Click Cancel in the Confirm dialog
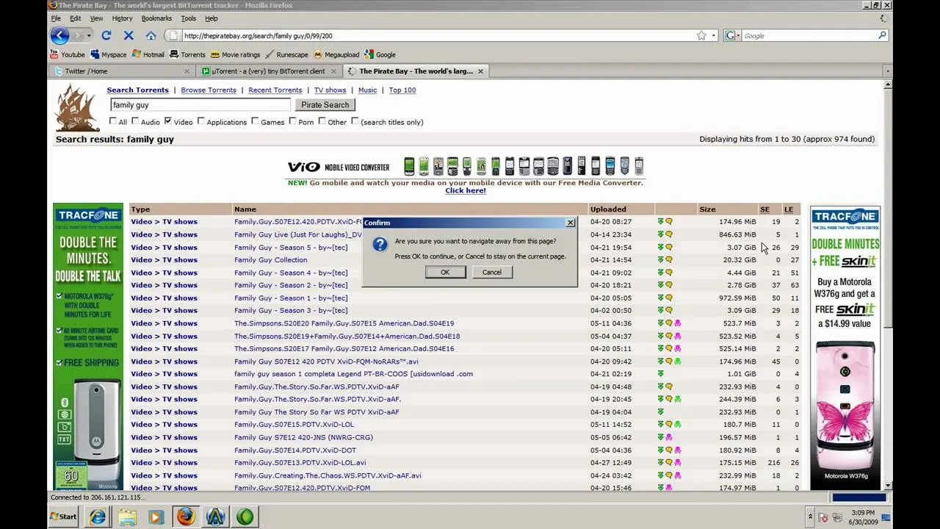This screenshot has width=940, height=529. (492, 272)
